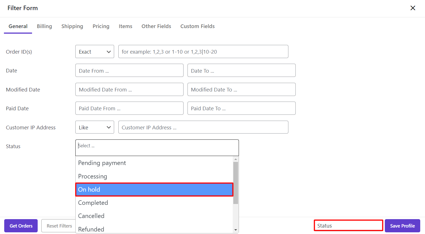Screen dimensions: 425x234
Task: Click the status list scrollbar down arrow
Action: coord(236,230)
